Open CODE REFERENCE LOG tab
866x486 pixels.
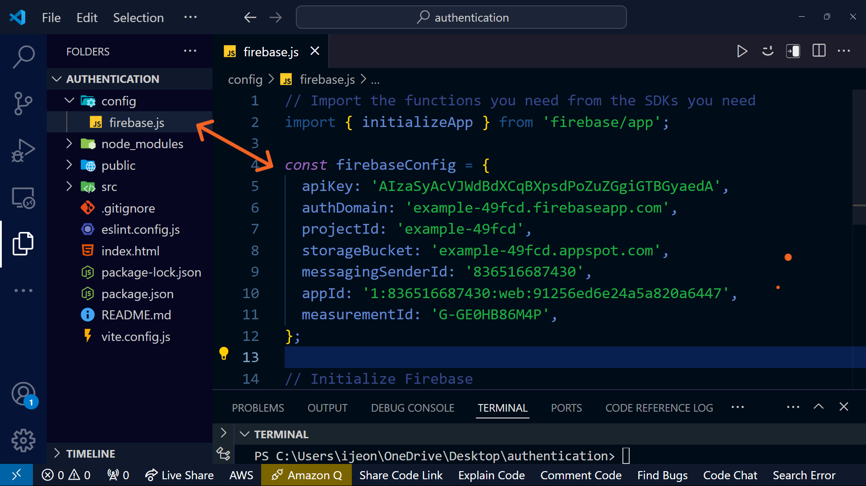659,408
